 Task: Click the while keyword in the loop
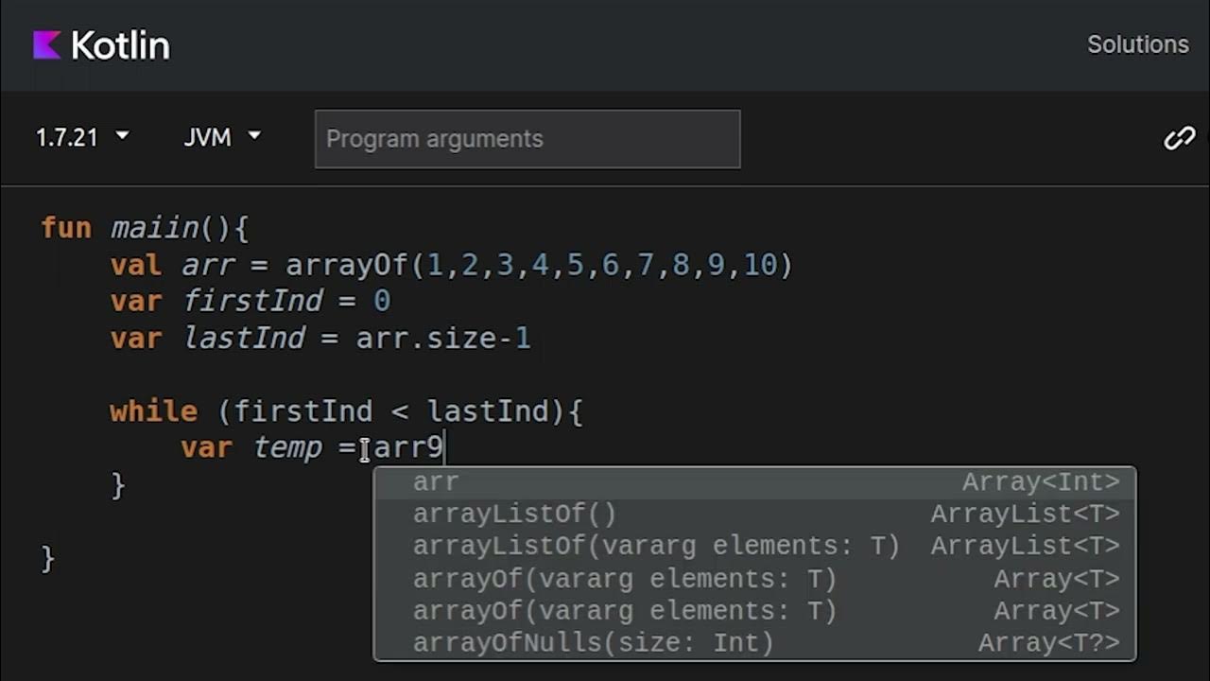[x=153, y=411]
